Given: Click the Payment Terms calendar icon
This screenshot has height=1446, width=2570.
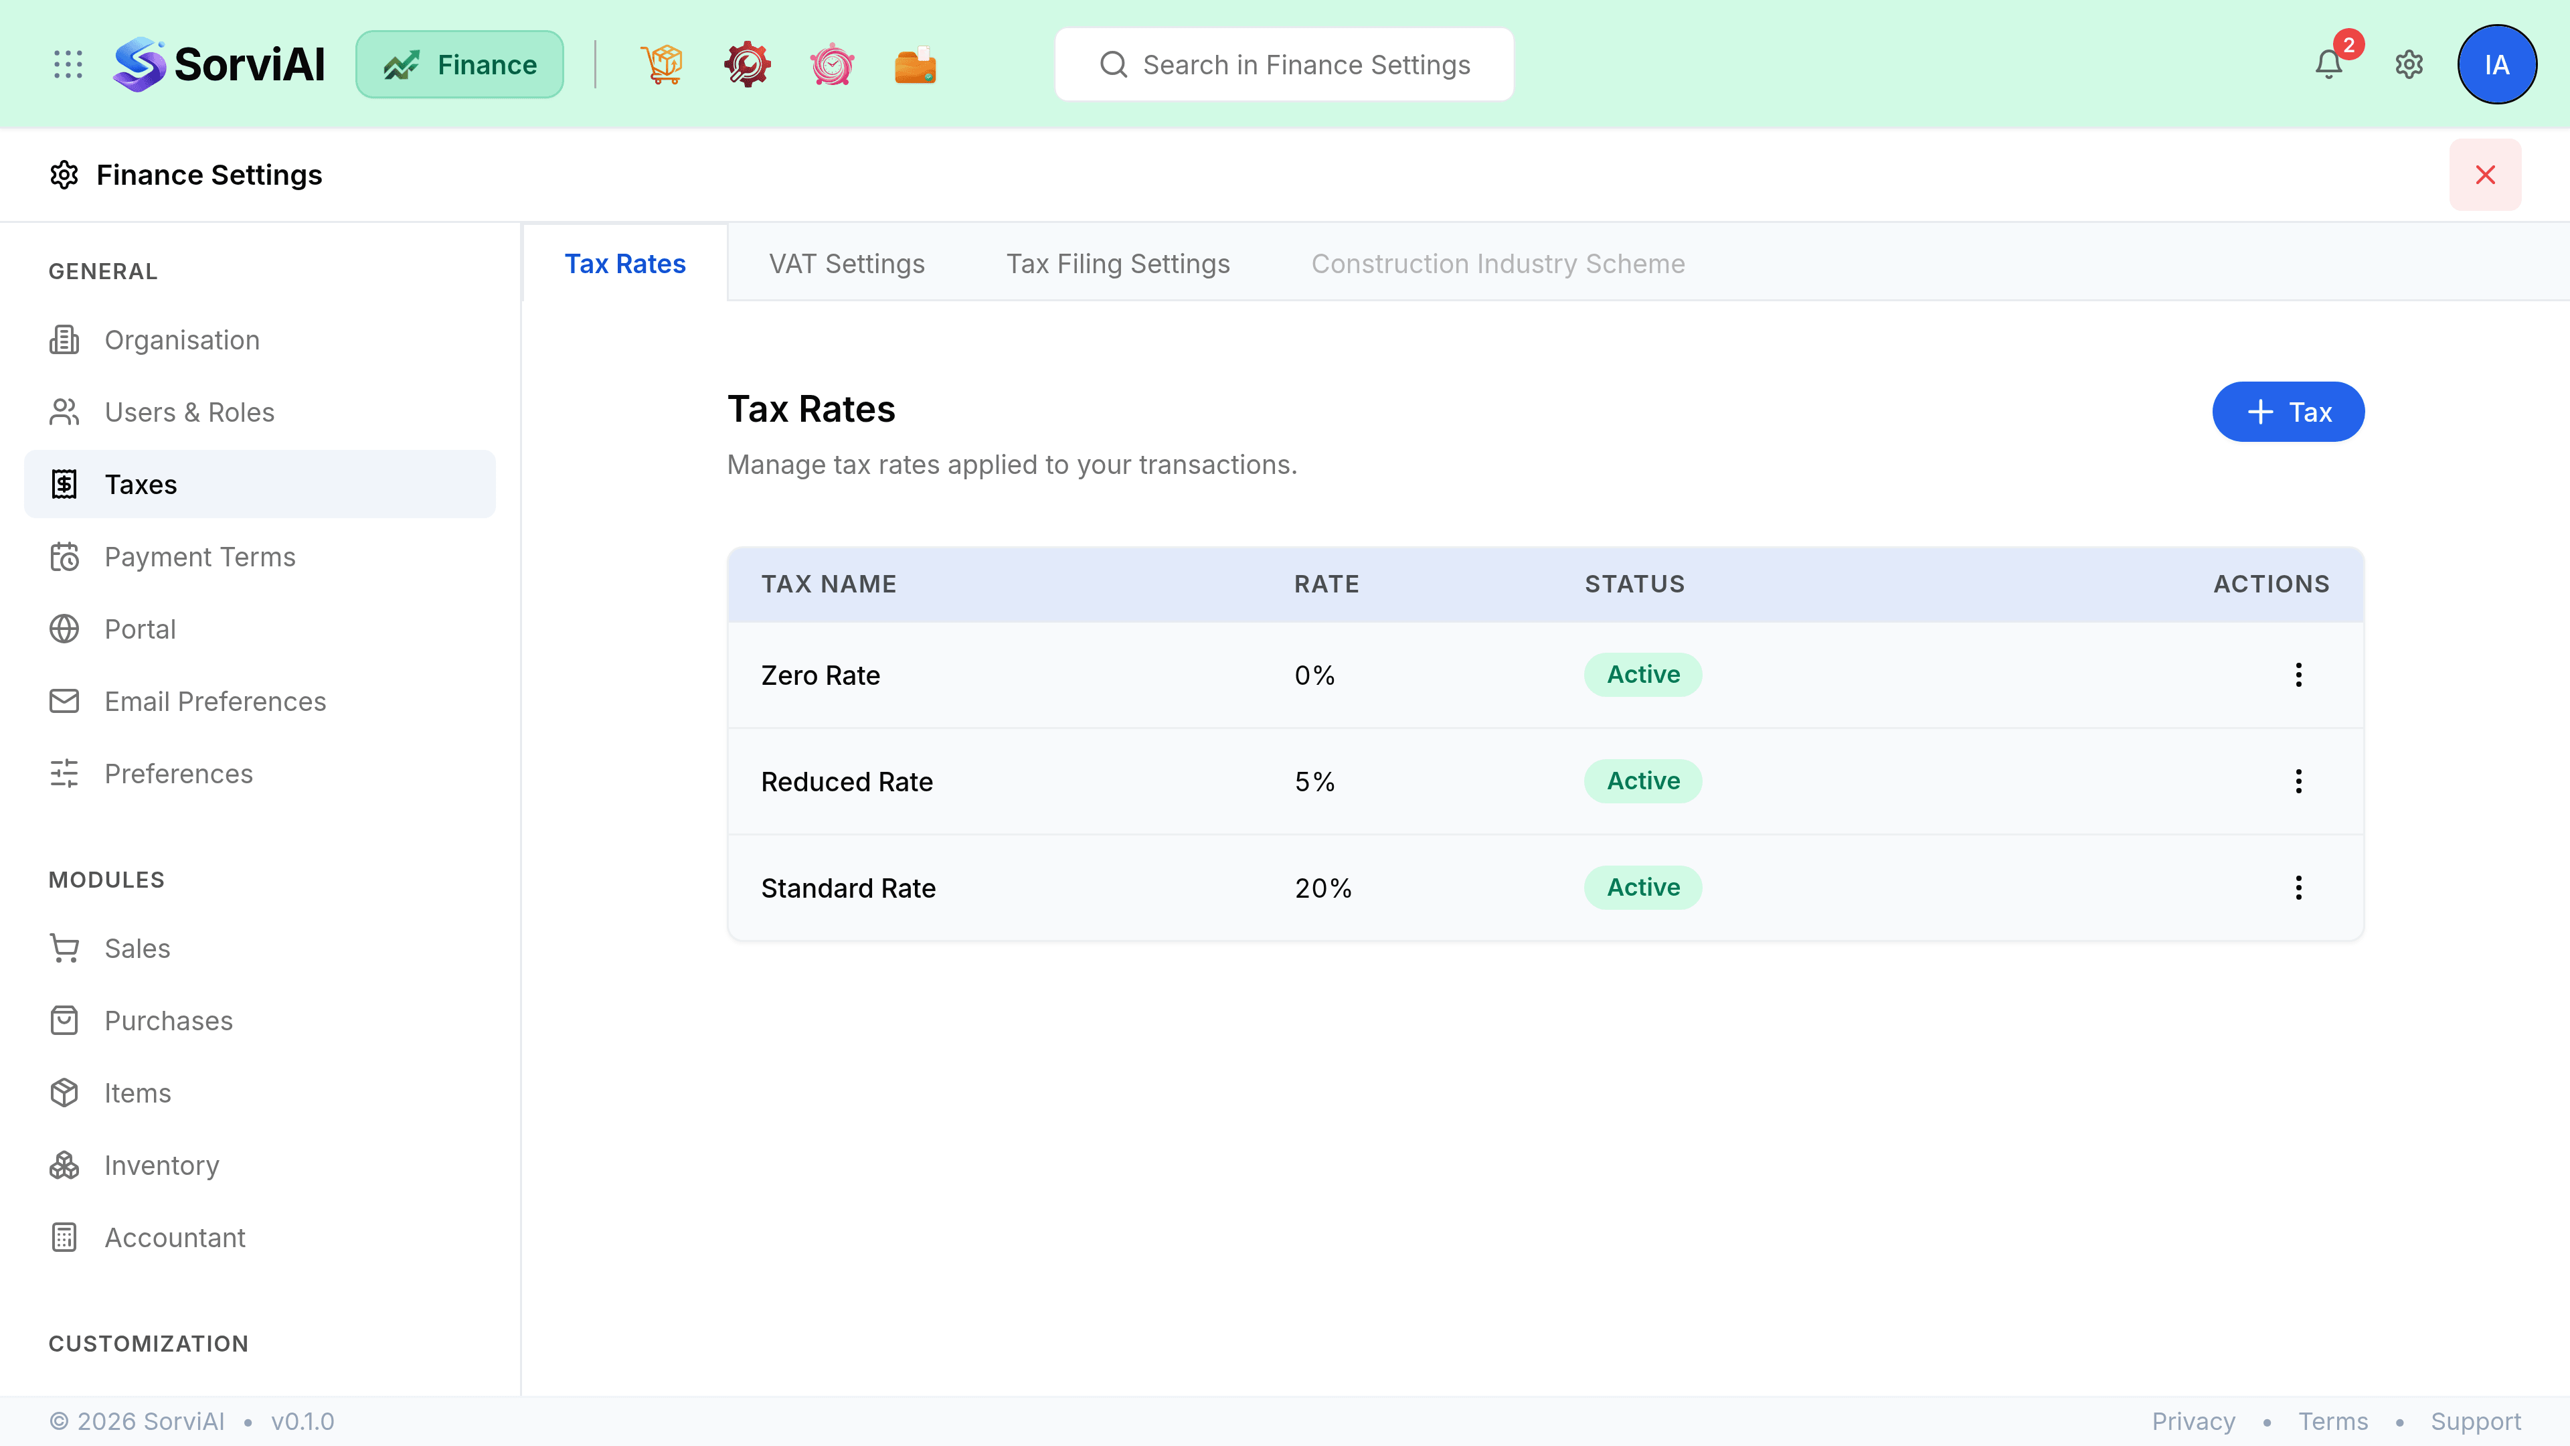Looking at the screenshot, I should (64, 557).
